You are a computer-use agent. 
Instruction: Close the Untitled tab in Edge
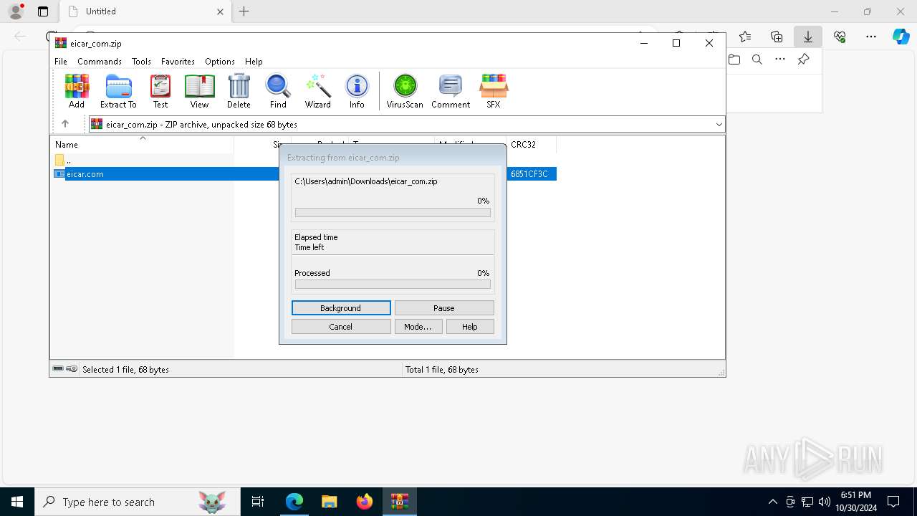[221, 11]
